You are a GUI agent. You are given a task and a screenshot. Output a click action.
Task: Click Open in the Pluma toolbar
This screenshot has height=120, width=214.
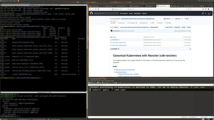click(x=93, y=83)
